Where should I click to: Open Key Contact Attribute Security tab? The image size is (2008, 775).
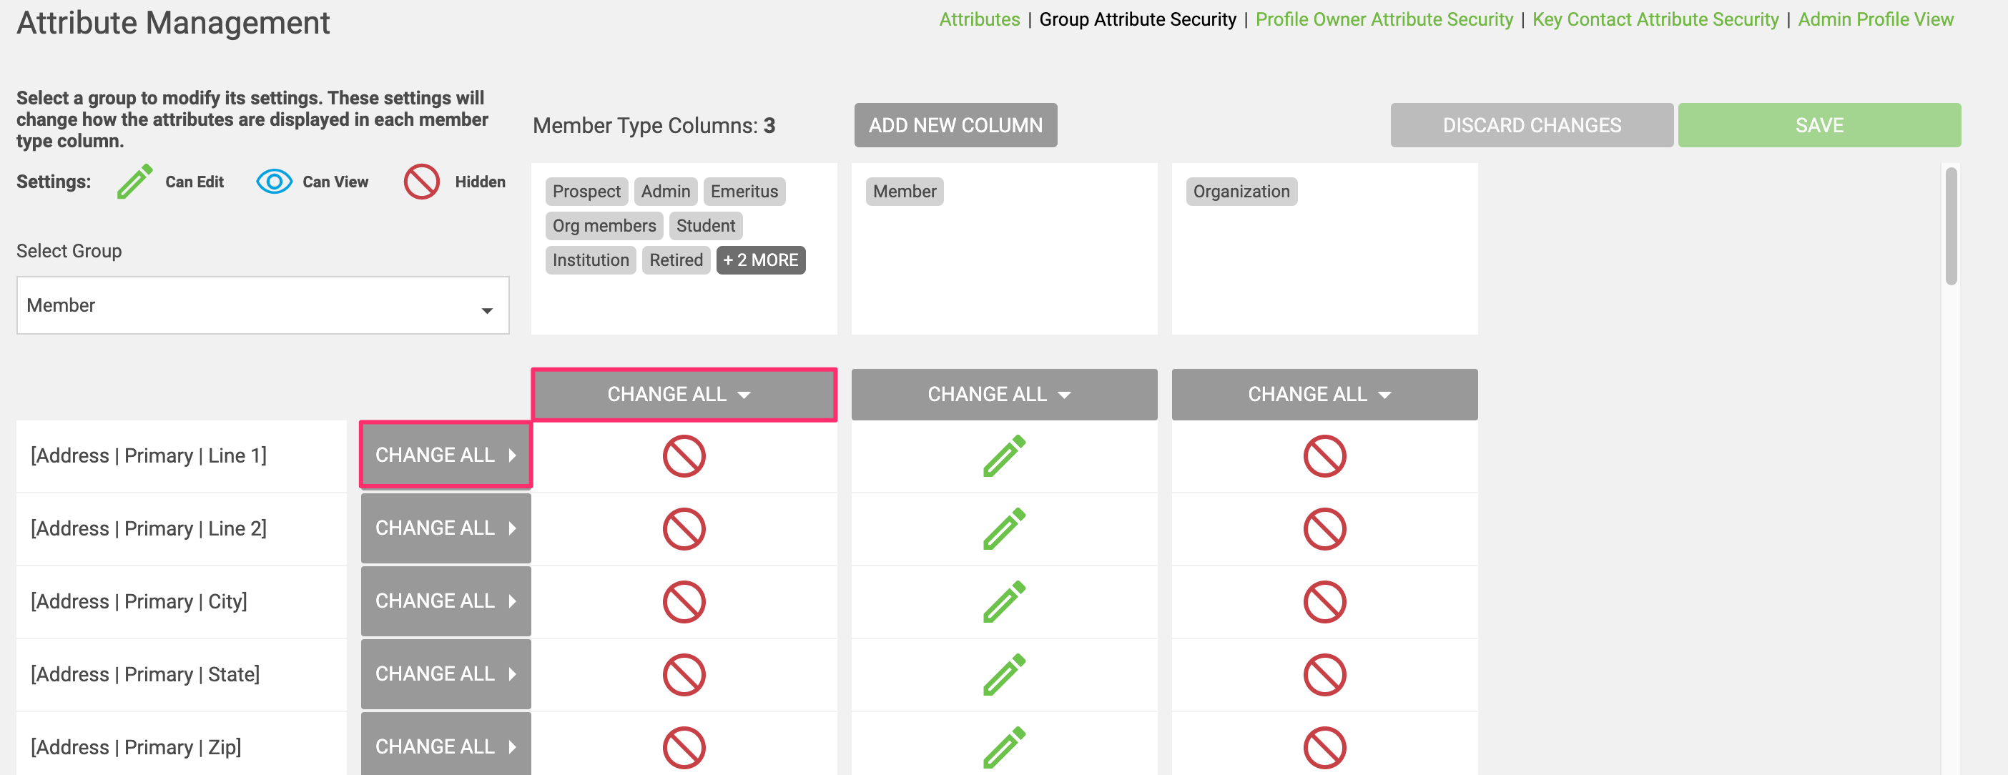click(x=1655, y=19)
